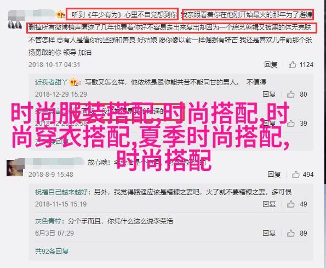Like the comment with 494 likes

pos(295,174)
